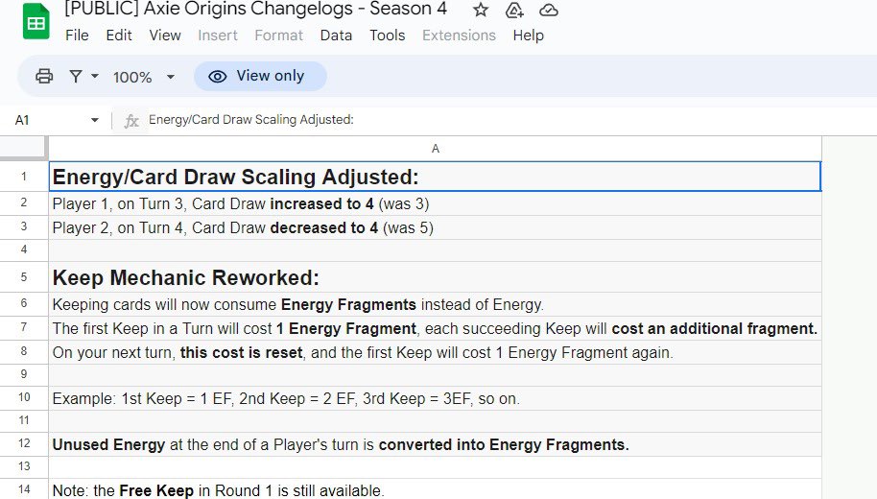Open the Edit menu
Viewport: 877px width, 499px height.
[x=119, y=36]
